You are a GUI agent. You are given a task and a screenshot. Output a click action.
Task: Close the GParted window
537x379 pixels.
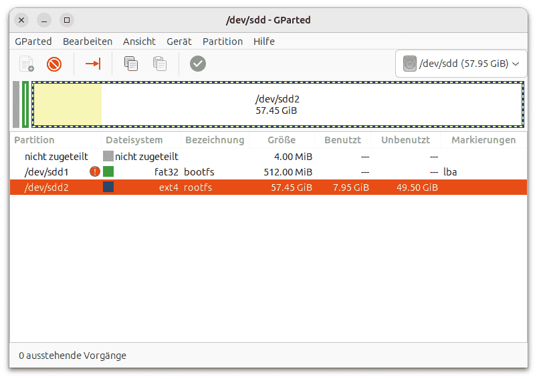[x=21, y=20]
